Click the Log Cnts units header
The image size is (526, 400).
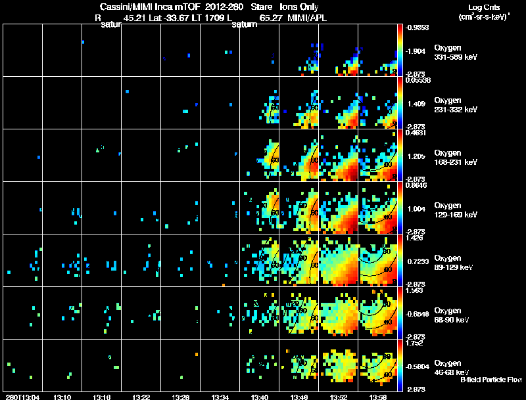coord(484,12)
